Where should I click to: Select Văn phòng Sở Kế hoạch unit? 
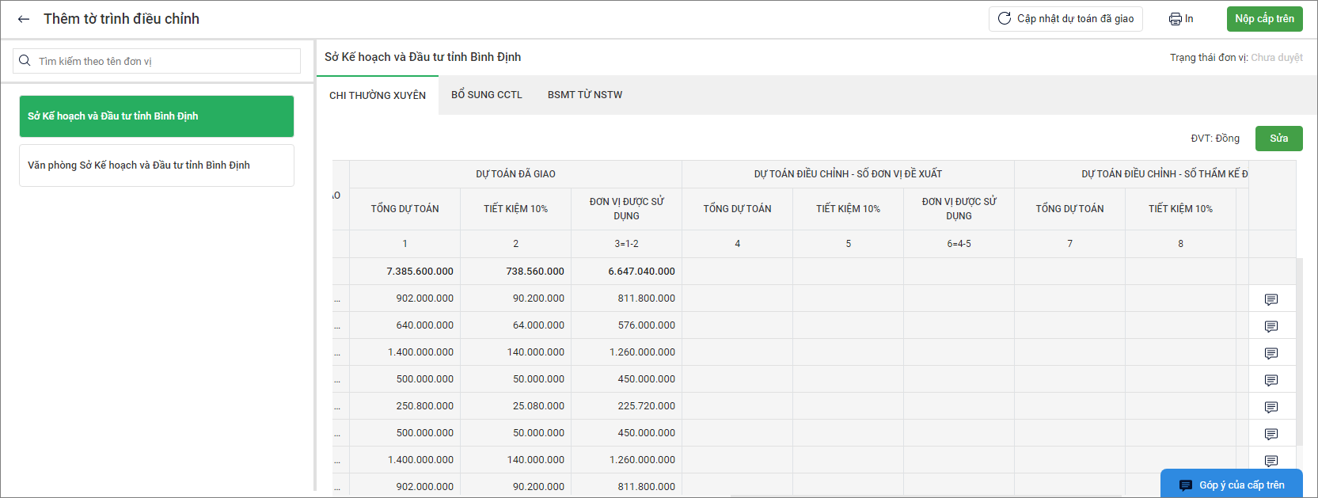[x=157, y=165]
